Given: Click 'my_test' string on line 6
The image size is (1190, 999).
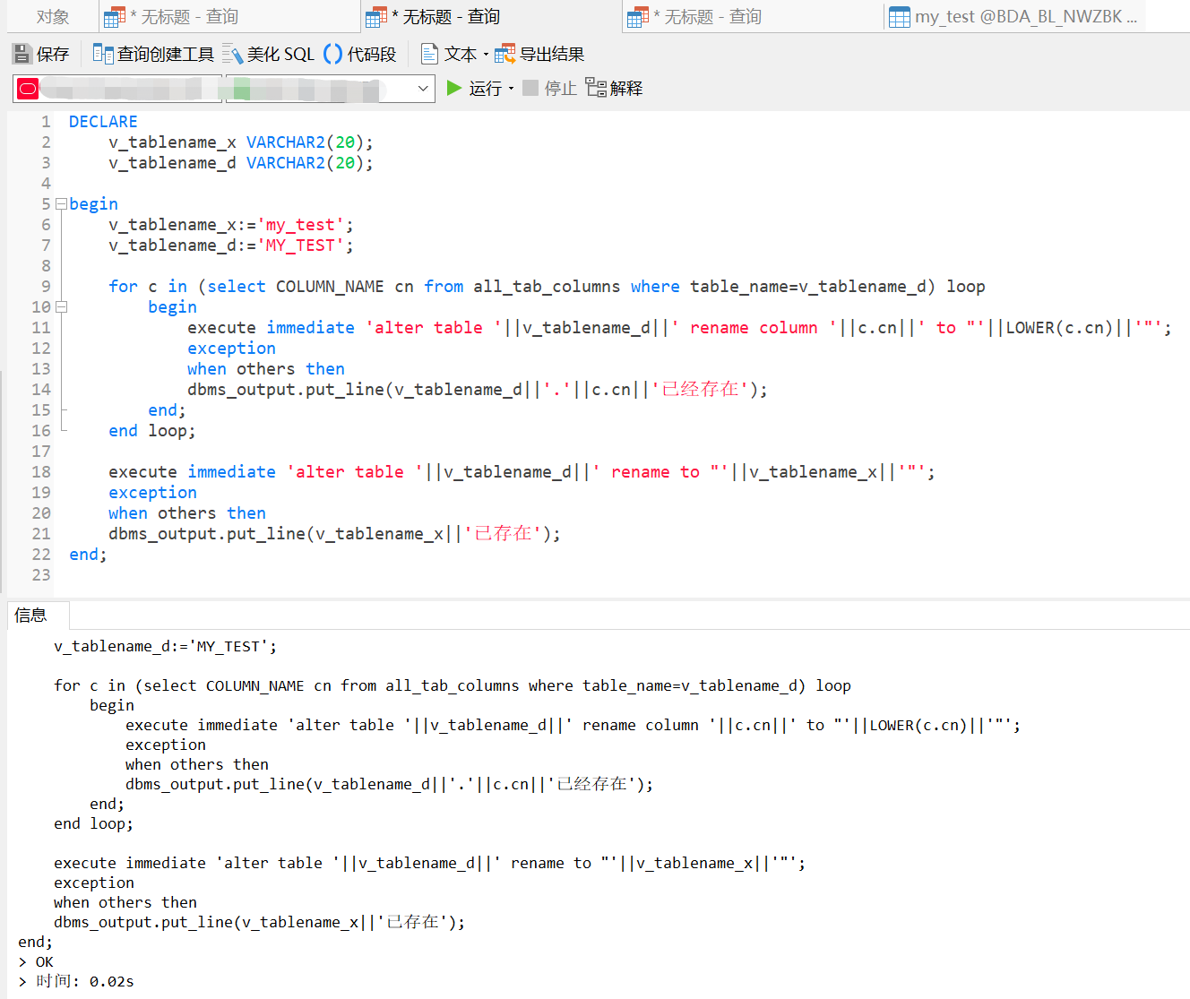Looking at the screenshot, I should pyautogui.click(x=301, y=225).
